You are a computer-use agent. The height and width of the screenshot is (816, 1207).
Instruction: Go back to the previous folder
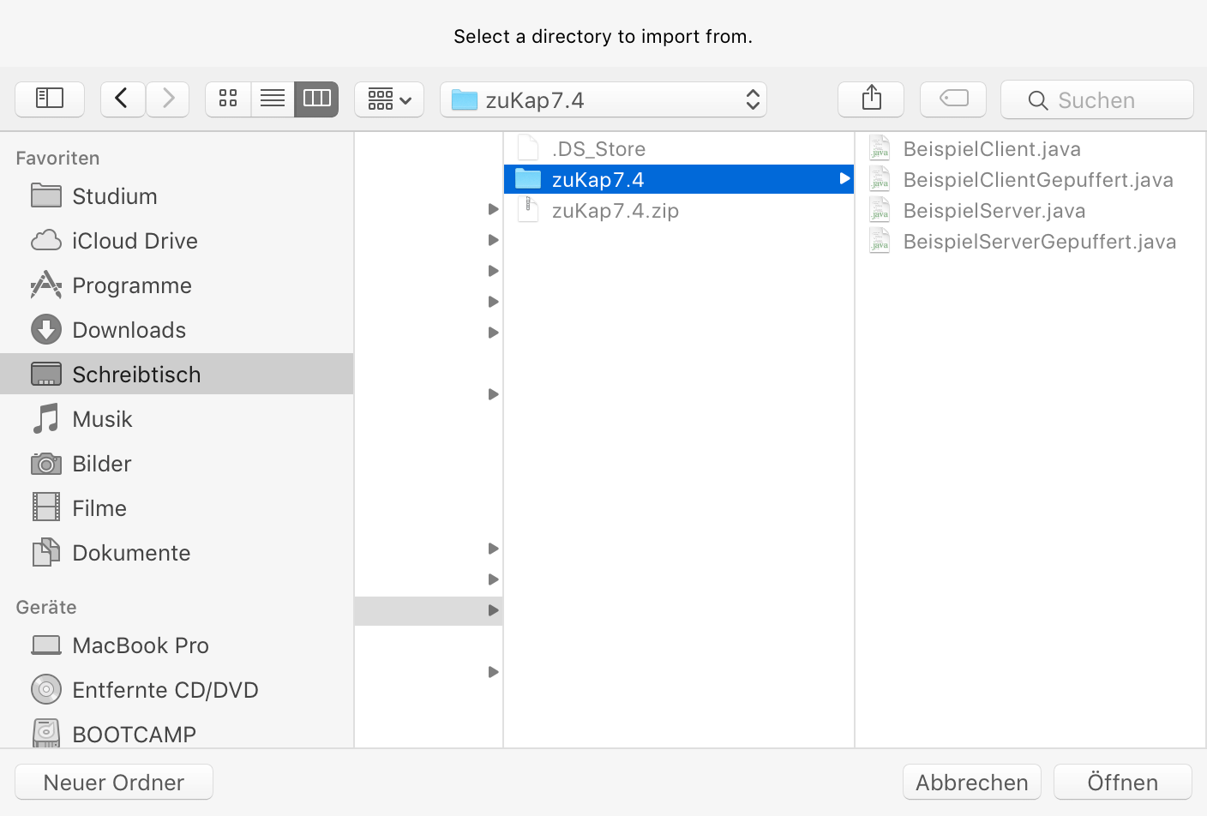point(122,99)
